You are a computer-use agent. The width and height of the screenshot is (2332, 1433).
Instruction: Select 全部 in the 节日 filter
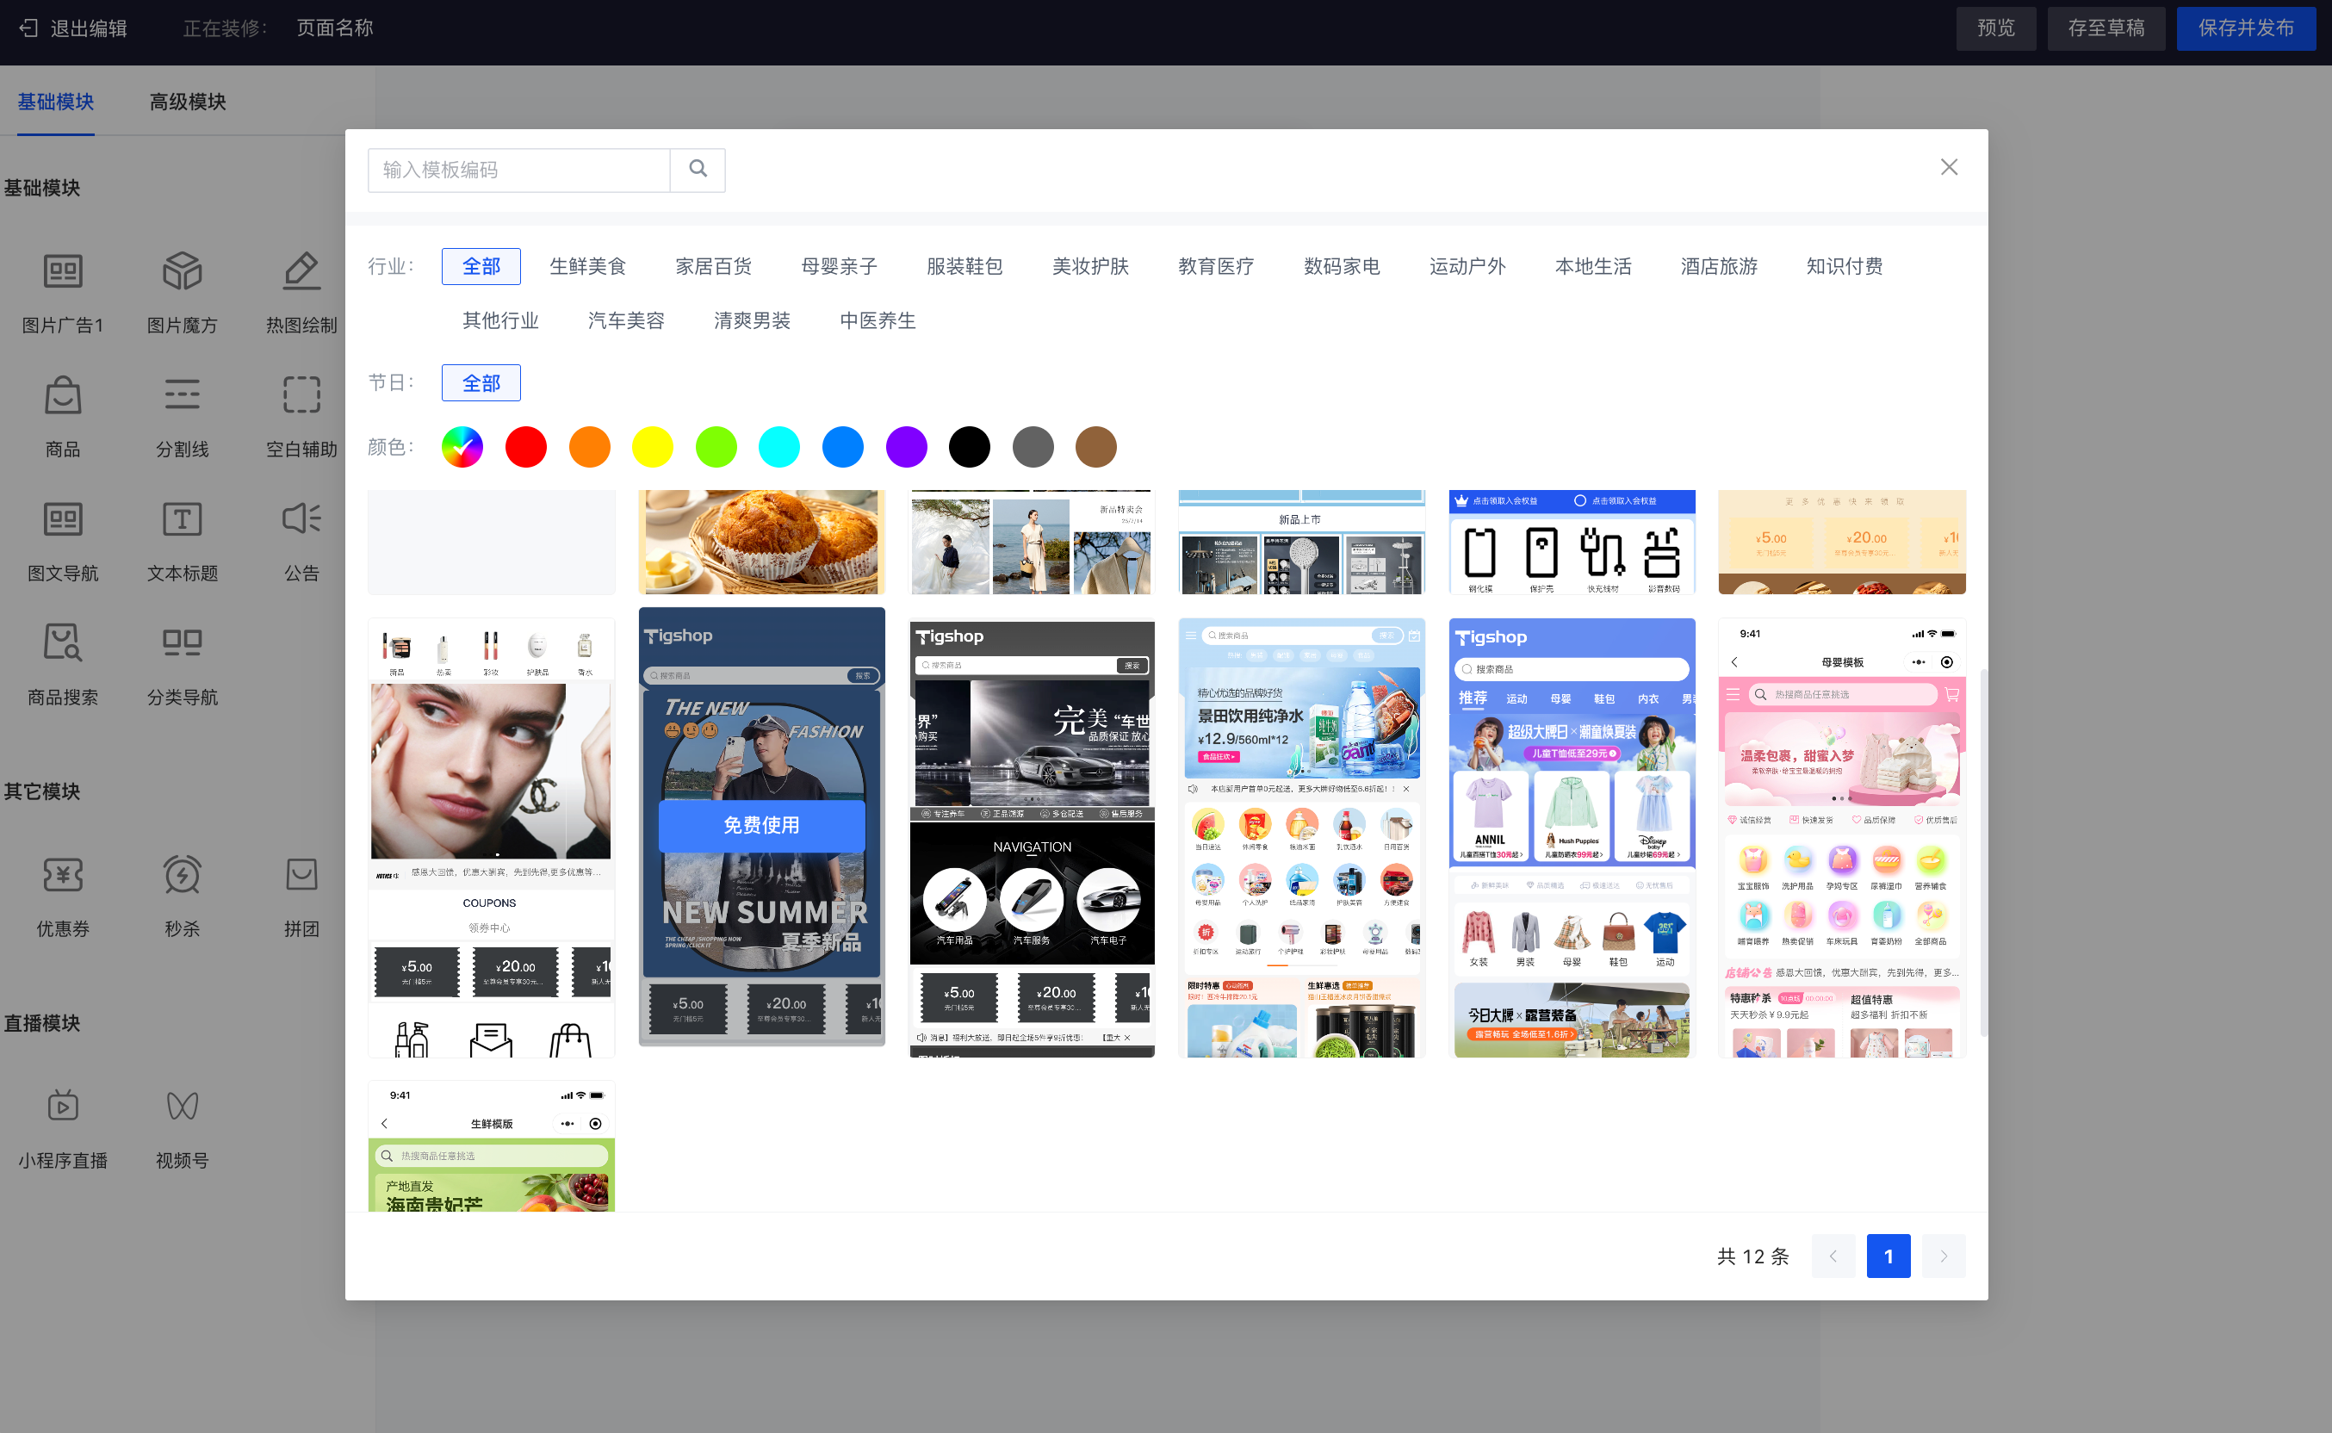point(481,384)
